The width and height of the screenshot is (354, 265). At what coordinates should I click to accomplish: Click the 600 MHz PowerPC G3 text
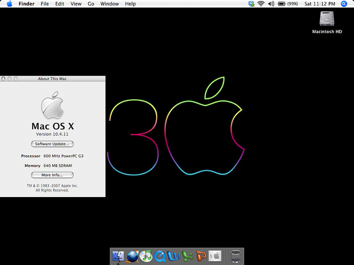(x=64, y=156)
